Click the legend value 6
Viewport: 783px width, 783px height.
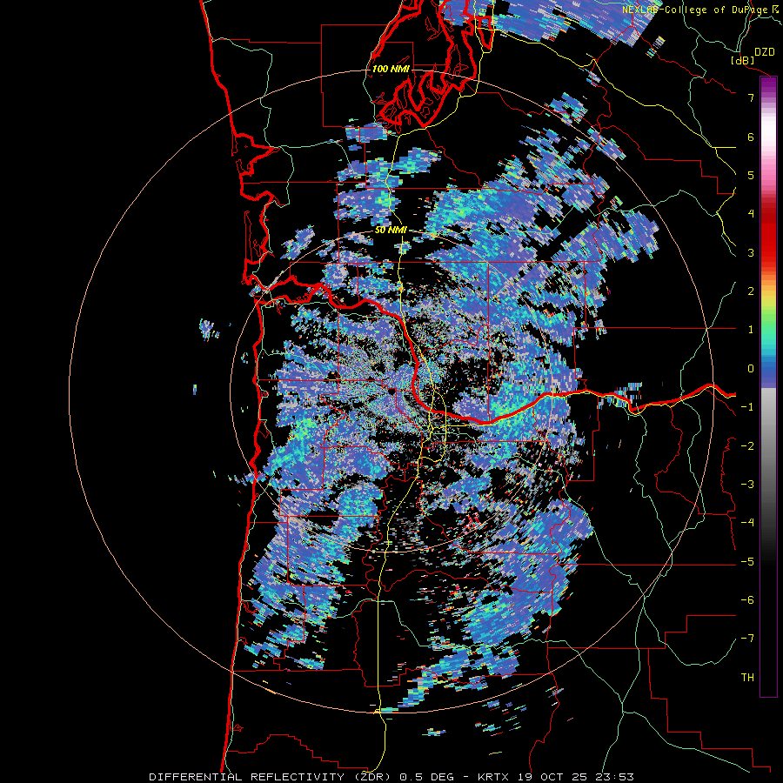click(x=751, y=137)
